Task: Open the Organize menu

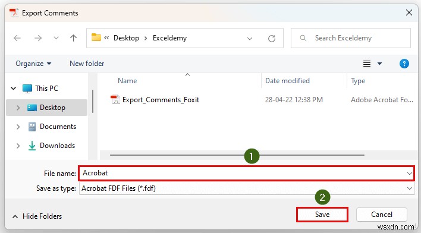Action: pos(33,64)
